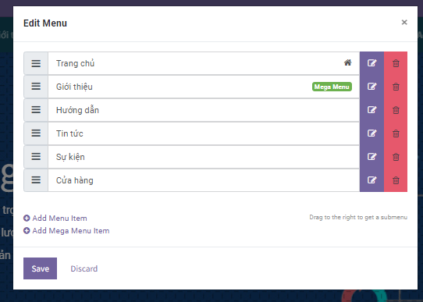This screenshot has width=423, height=302.
Task: Edit the Tin tức menu item
Action: 371,133
